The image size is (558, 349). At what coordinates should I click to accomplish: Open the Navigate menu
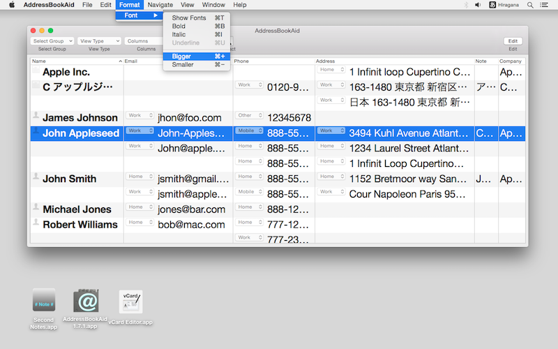coord(160,5)
